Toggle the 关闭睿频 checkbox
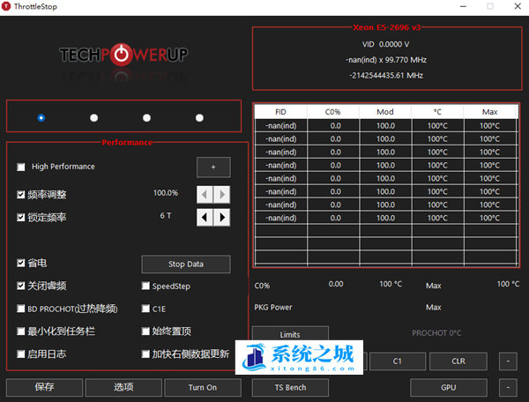529x402 pixels. (21, 286)
